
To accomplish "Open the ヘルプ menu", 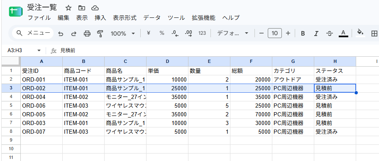I will pos(231,18).
